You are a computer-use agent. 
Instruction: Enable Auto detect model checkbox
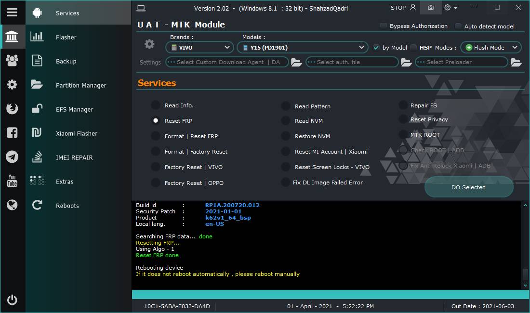(x=458, y=26)
